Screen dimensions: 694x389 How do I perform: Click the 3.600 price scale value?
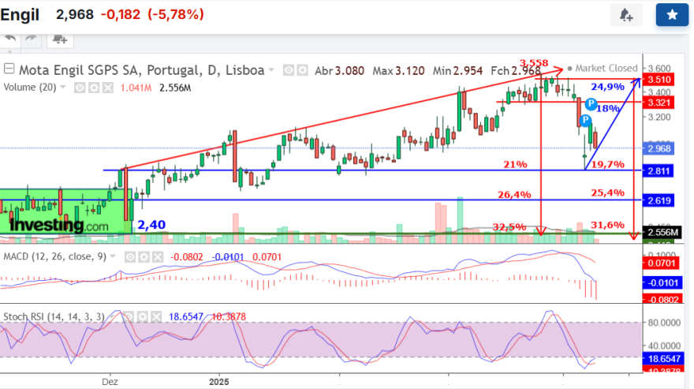pyautogui.click(x=659, y=68)
